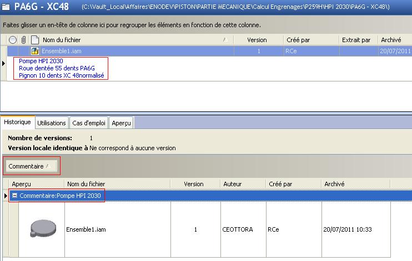Viewport: 412px width, 261px height.
Task: Click the Aperçu column header in history grid
Action: (37, 184)
